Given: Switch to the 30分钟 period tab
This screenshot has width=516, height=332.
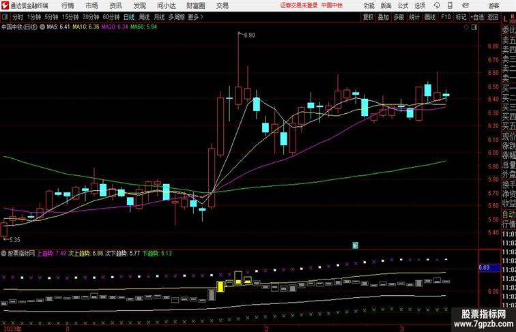Looking at the screenshot, I should pos(91,17).
